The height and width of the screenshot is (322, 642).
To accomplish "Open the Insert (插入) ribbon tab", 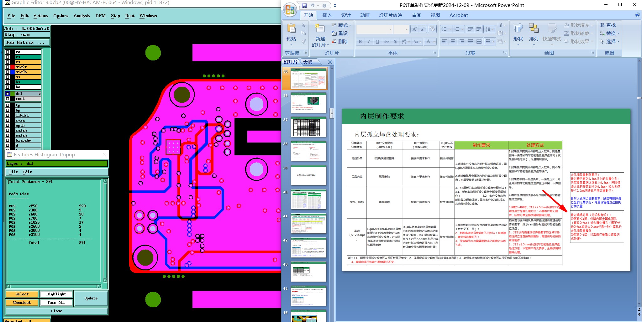I will tap(327, 15).
